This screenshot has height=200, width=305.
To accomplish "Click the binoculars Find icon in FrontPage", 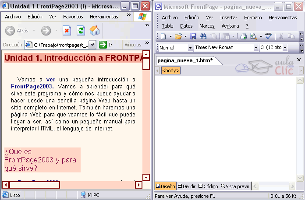I will (203, 36).
